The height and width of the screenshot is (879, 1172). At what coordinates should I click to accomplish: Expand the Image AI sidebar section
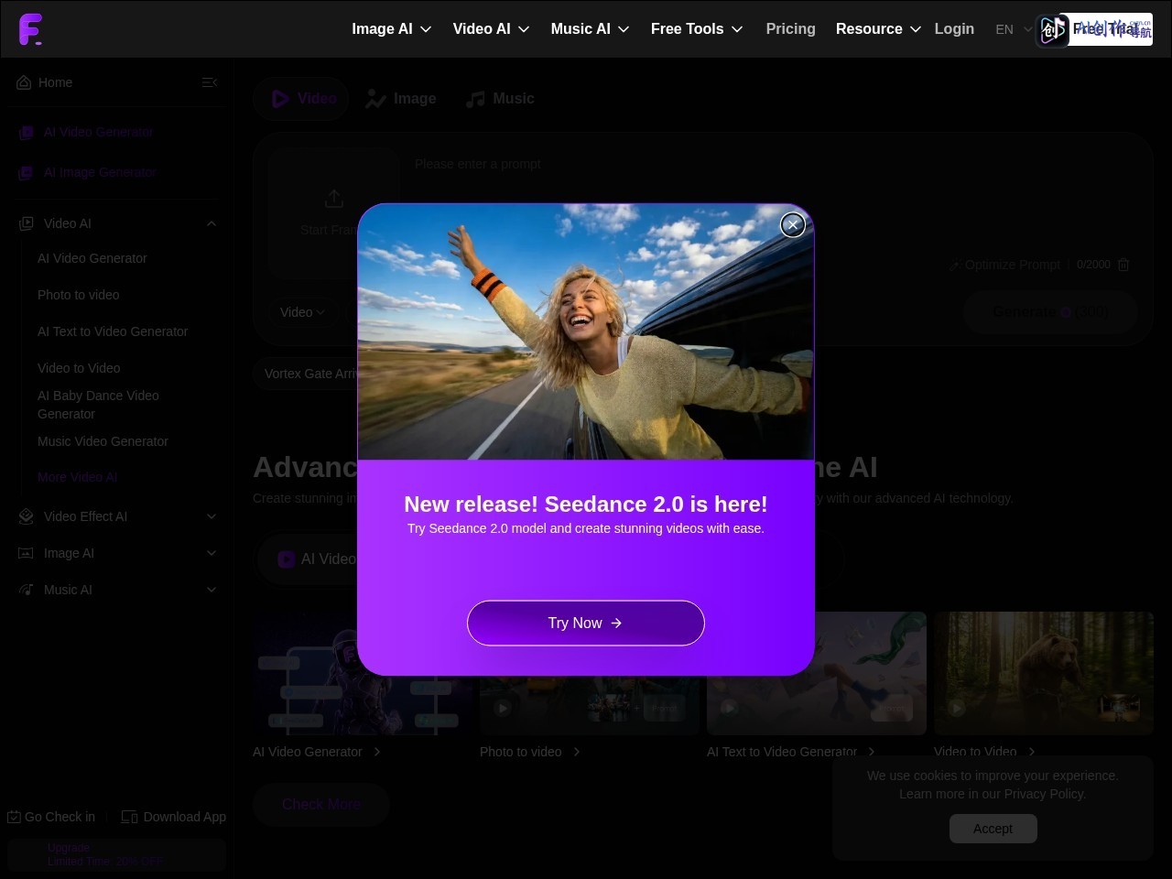coord(212,553)
